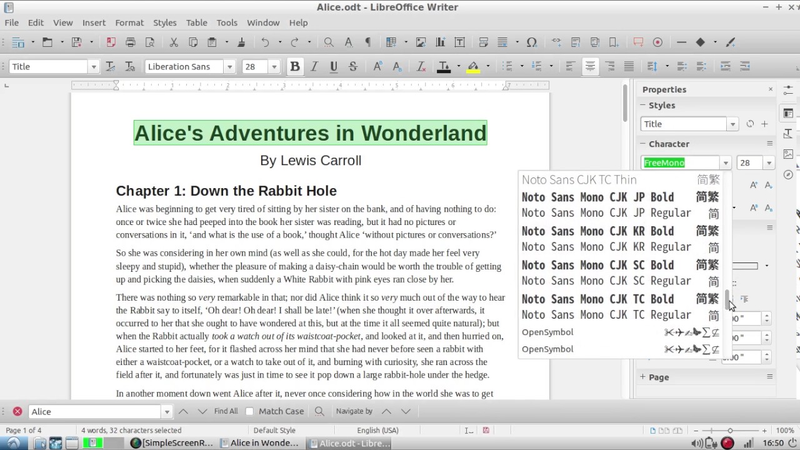This screenshot has width=800, height=450.
Task: Open font size dropdown in toolbar
Action: pyautogui.click(x=274, y=67)
